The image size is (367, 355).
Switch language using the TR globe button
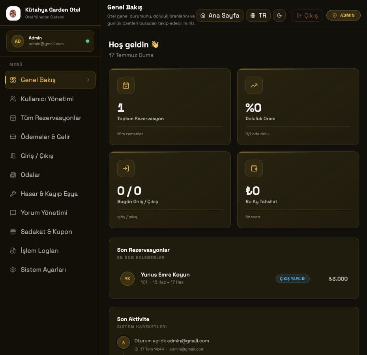pyautogui.click(x=258, y=15)
